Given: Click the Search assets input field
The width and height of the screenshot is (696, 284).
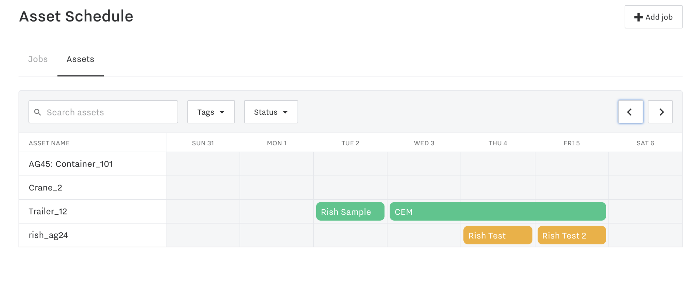Looking at the screenshot, I should tap(103, 112).
